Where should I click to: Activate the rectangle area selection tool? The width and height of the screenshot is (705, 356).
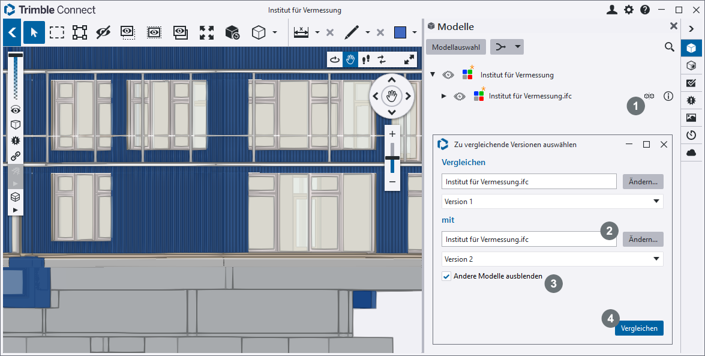(57, 32)
